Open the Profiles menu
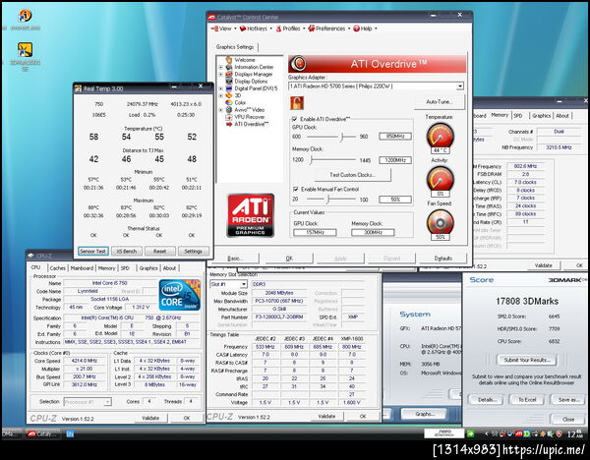 click(290, 29)
